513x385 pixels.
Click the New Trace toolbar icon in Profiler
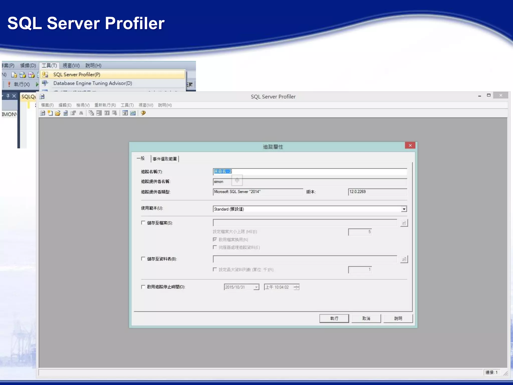click(43, 113)
